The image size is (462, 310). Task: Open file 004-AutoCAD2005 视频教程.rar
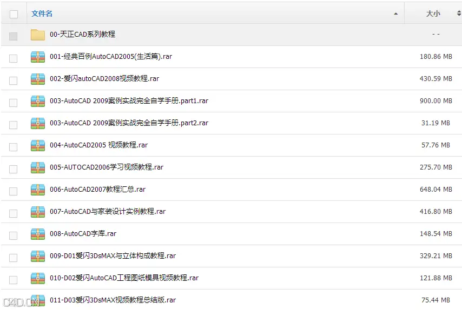pos(98,145)
